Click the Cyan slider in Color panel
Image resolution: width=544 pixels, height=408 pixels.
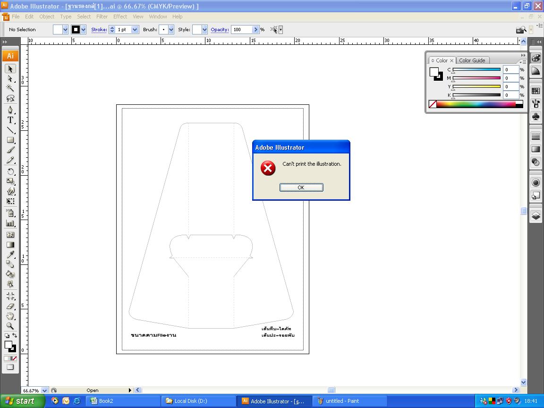tap(476, 69)
